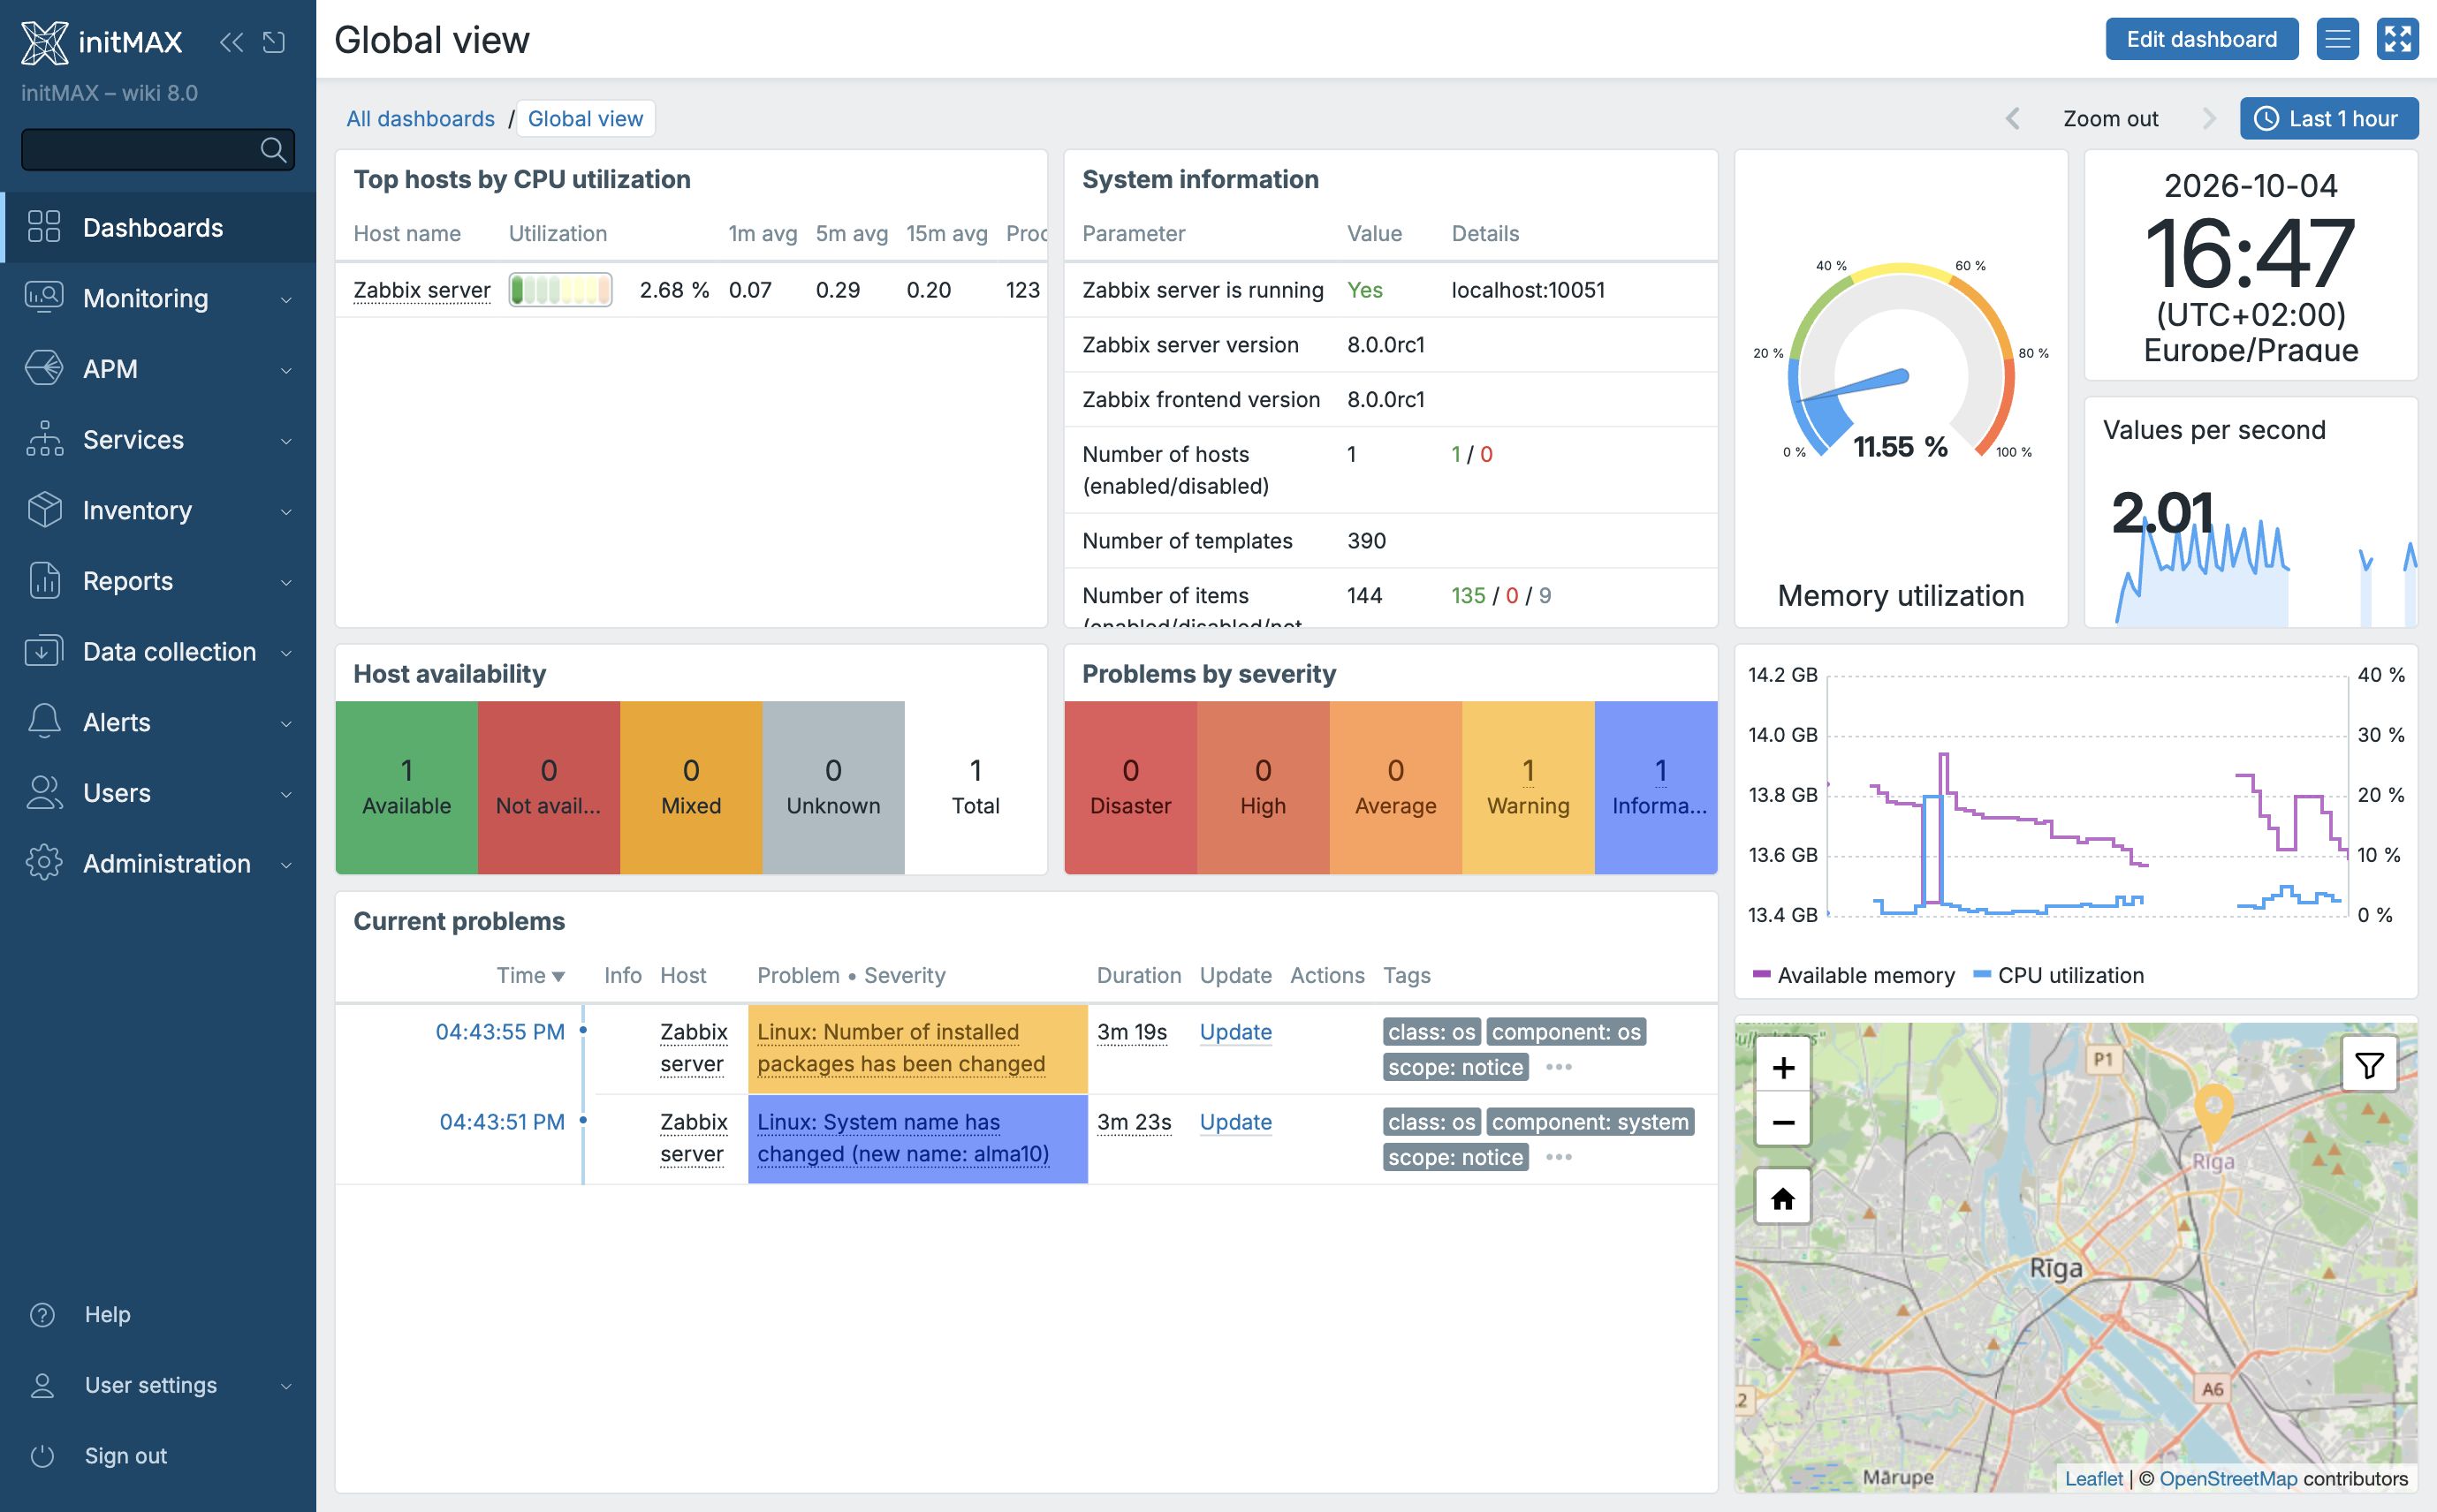Zoom in on the map

pos(1783,1068)
